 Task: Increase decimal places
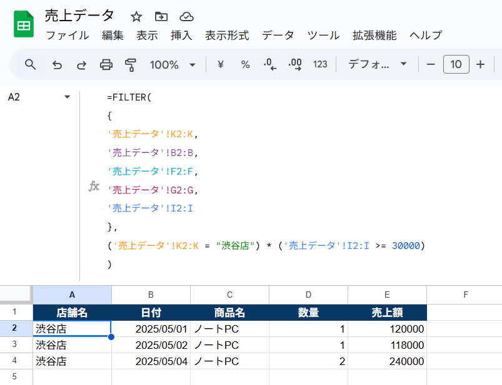click(x=295, y=64)
